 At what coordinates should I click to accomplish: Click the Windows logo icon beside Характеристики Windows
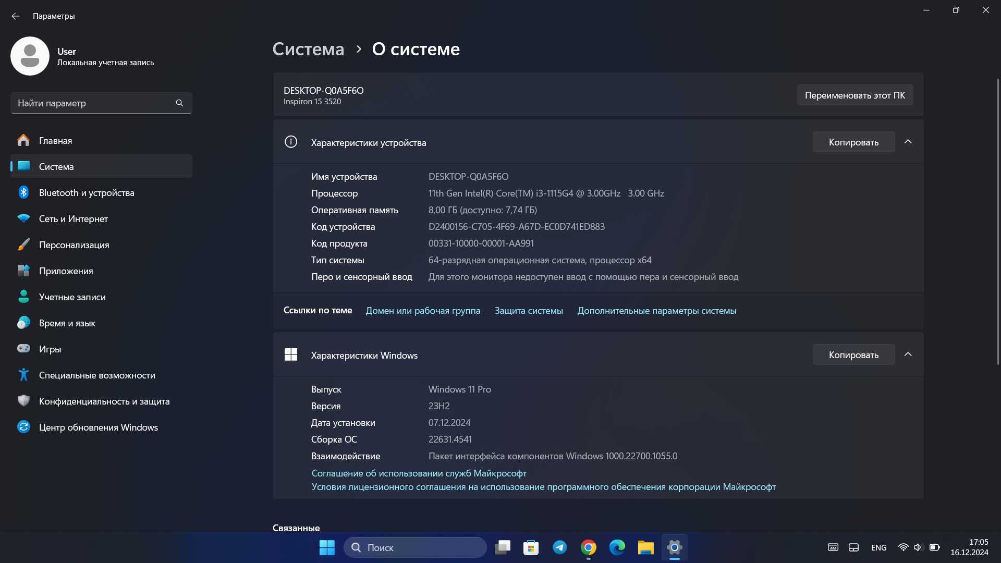[x=291, y=354]
